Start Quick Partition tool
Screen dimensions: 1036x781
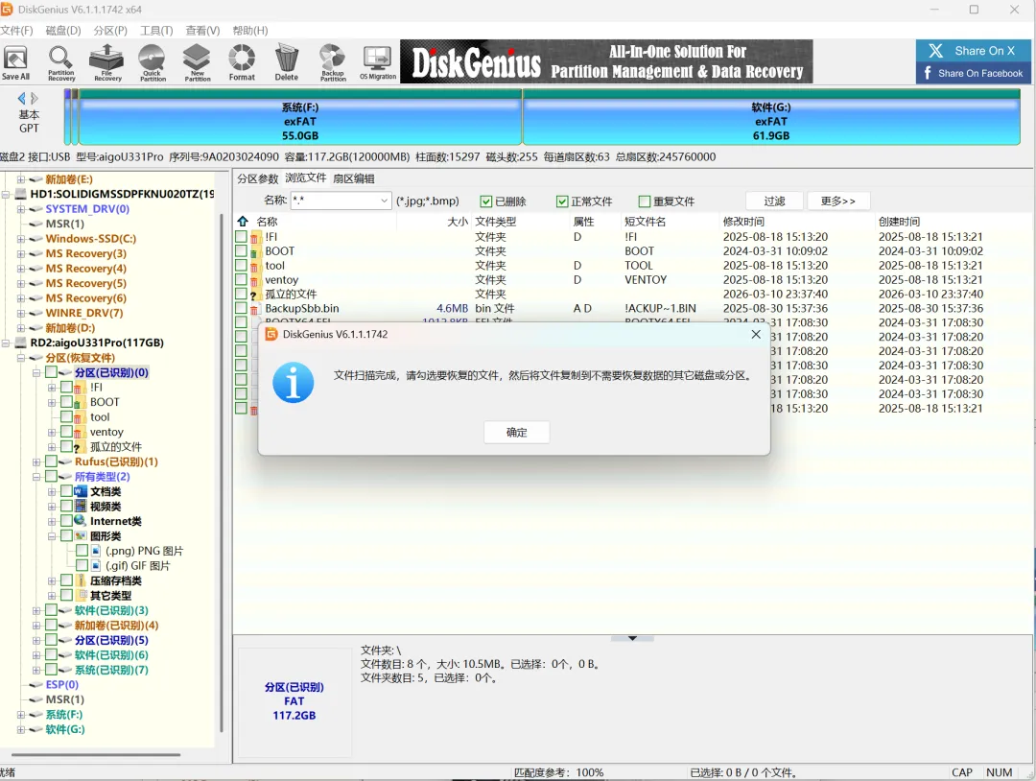click(153, 62)
